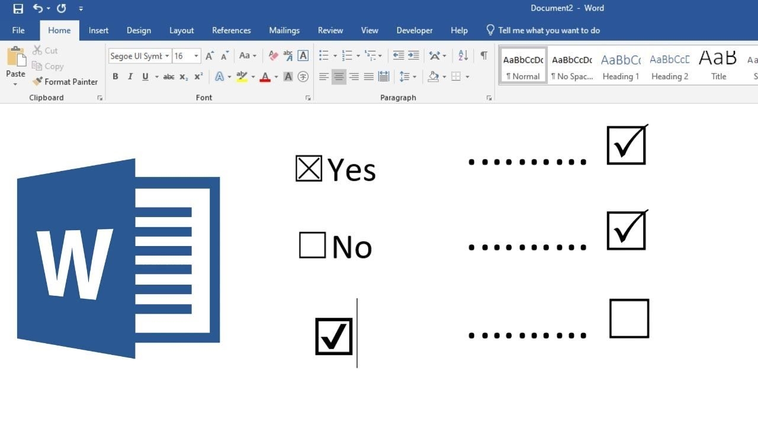
Task: Expand the bullet list options dropdown
Action: coord(335,55)
